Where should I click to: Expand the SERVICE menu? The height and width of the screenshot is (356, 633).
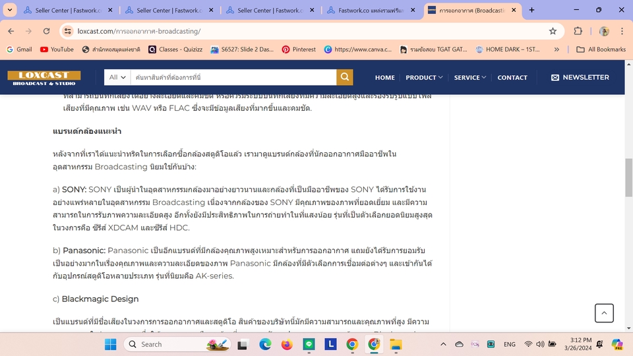pyautogui.click(x=470, y=78)
